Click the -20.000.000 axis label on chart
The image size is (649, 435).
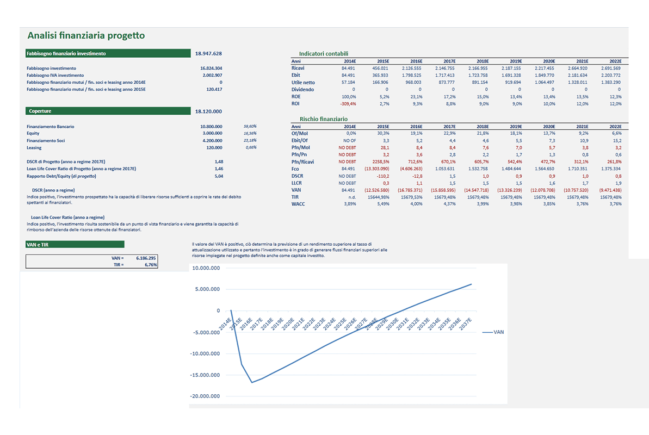point(205,396)
